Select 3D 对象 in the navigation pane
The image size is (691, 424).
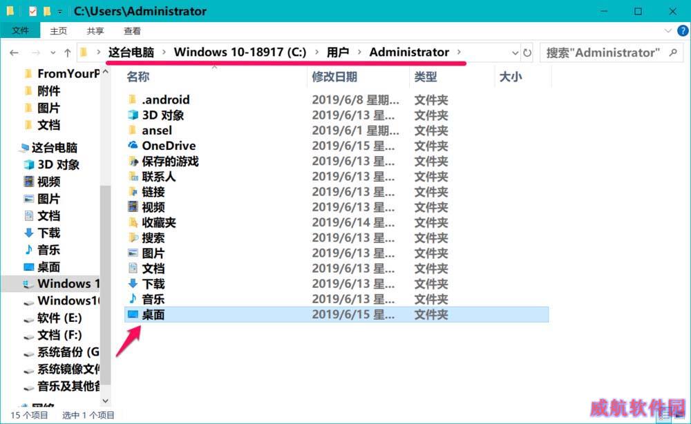coord(52,164)
